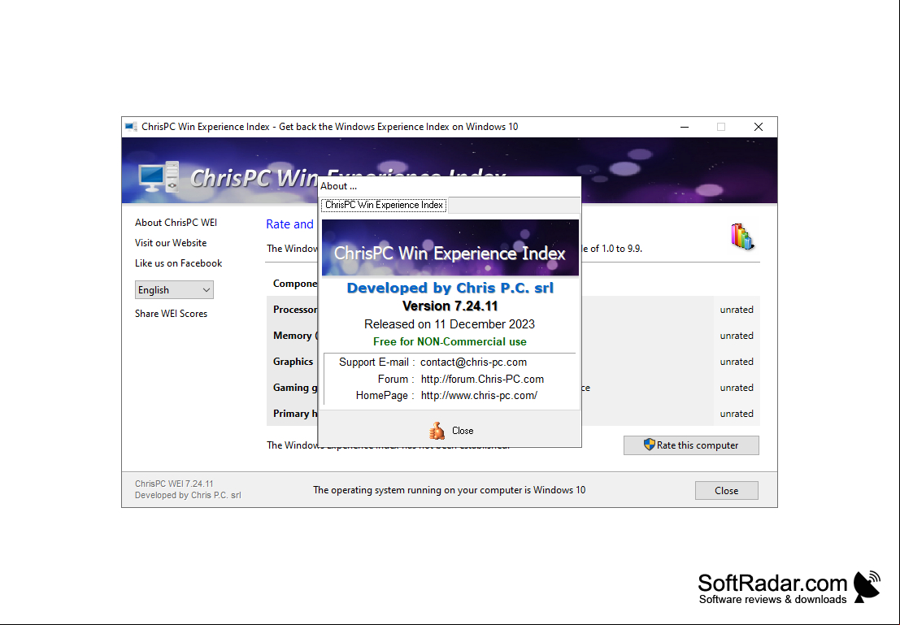This screenshot has height=625, width=900.
Task: Click the Processor component label
Action: click(x=295, y=310)
